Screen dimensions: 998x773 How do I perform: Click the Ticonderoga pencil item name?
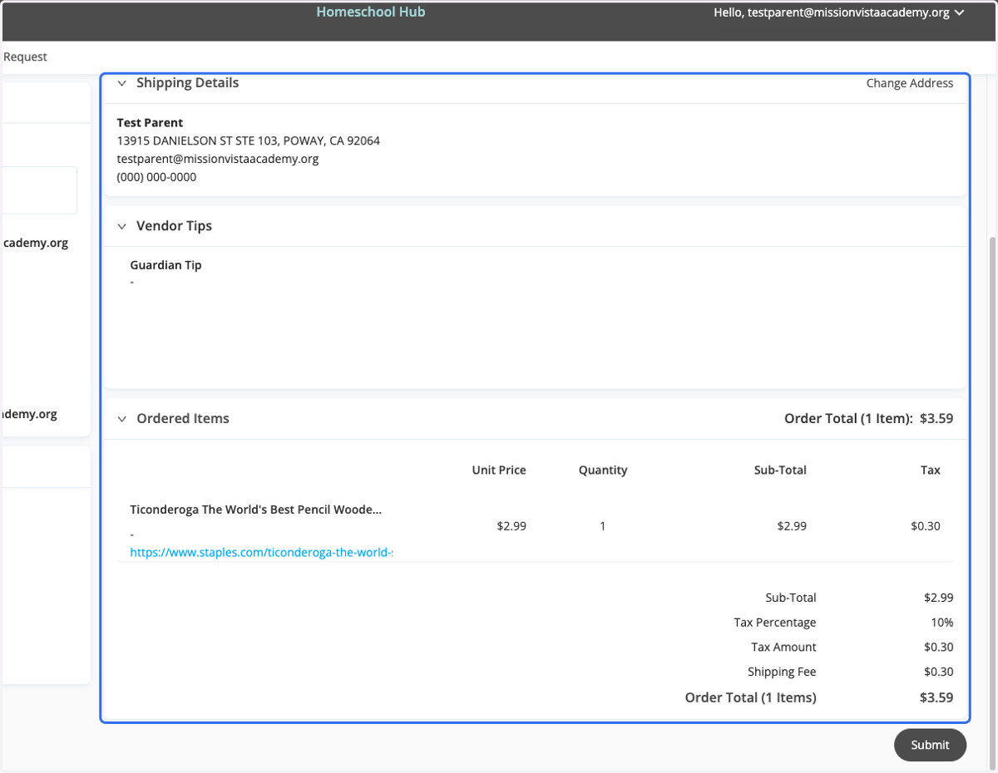256,510
